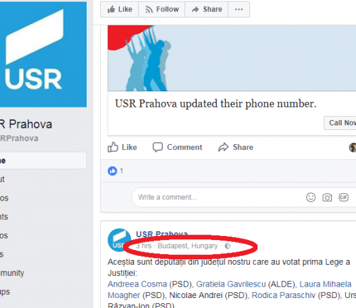Share the page using top Share button
The height and width of the screenshot is (308, 356).
click(x=207, y=9)
